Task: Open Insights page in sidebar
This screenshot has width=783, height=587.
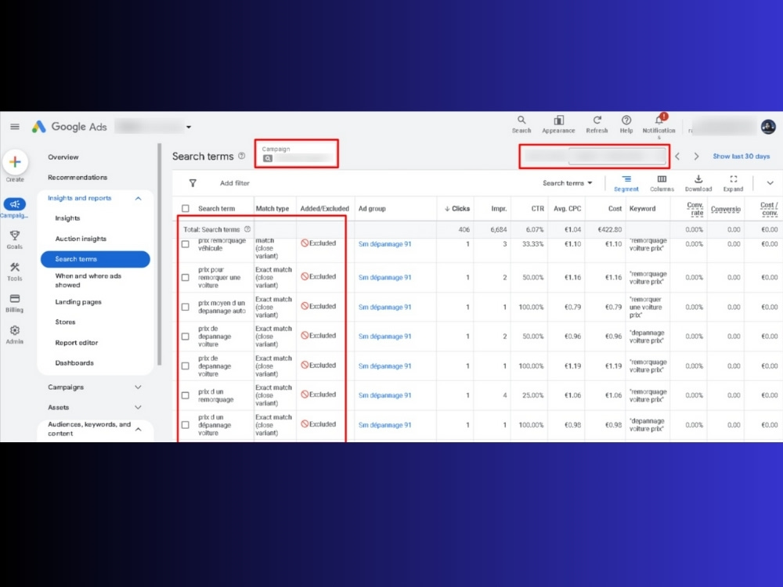Action: pyautogui.click(x=67, y=218)
